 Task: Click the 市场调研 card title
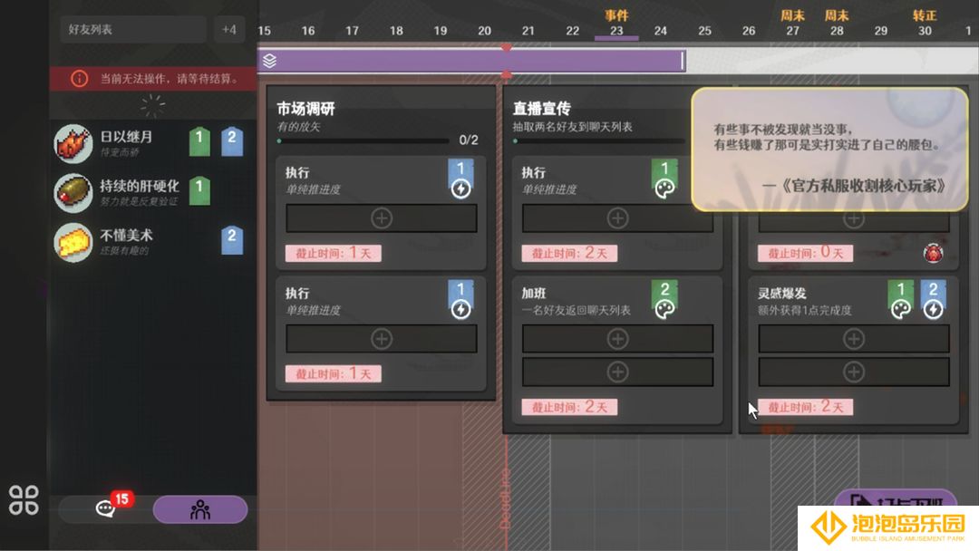(306, 109)
